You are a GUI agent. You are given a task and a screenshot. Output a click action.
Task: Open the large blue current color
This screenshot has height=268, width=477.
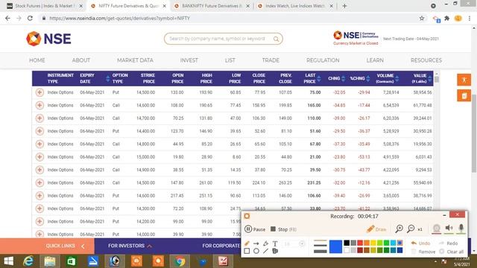pos(335,246)
